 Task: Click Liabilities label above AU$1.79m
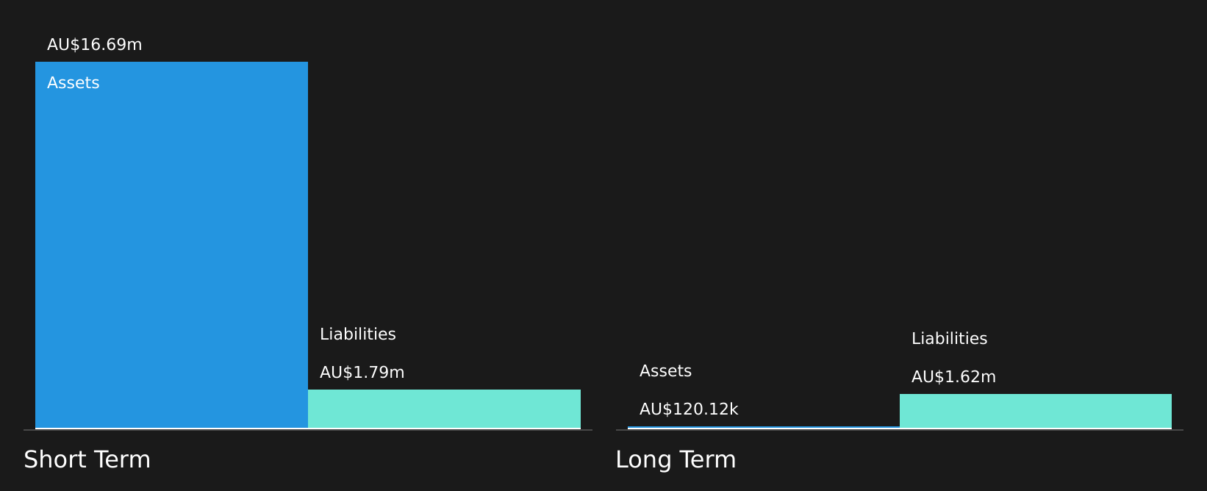[x=358, y=334]
